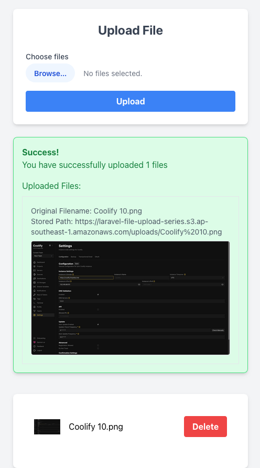Toggle the DNS Validation Enabled checkbox
Screen dimensions: 260x468
click(98, 294)
